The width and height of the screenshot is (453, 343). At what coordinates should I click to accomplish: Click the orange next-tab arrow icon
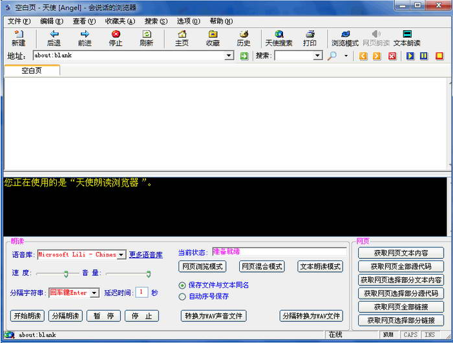[377, 56]
